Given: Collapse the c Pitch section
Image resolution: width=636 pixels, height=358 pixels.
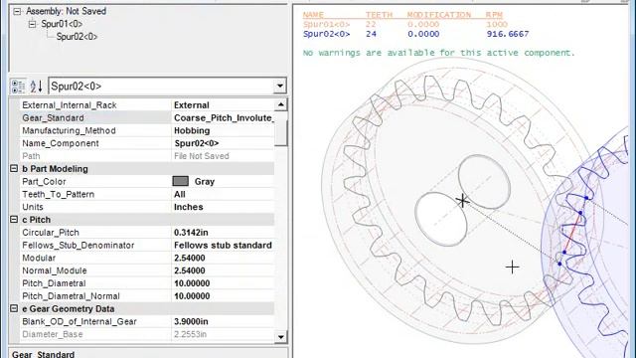Looking at the screenshot, I should point(14,219).
